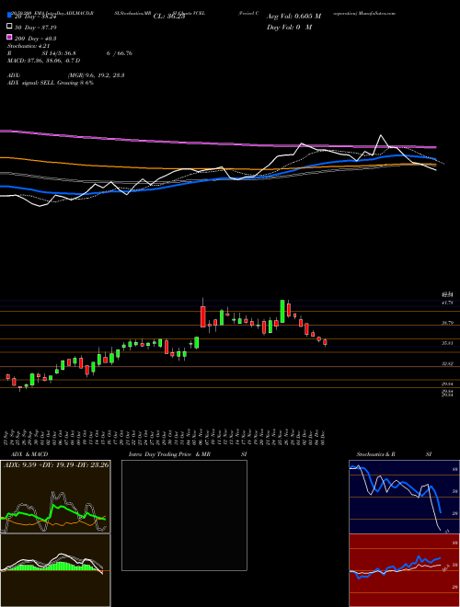460x607 pixels.
Task: Open the blue Stochastics chart thumbnail
Action: click(404, 497)
